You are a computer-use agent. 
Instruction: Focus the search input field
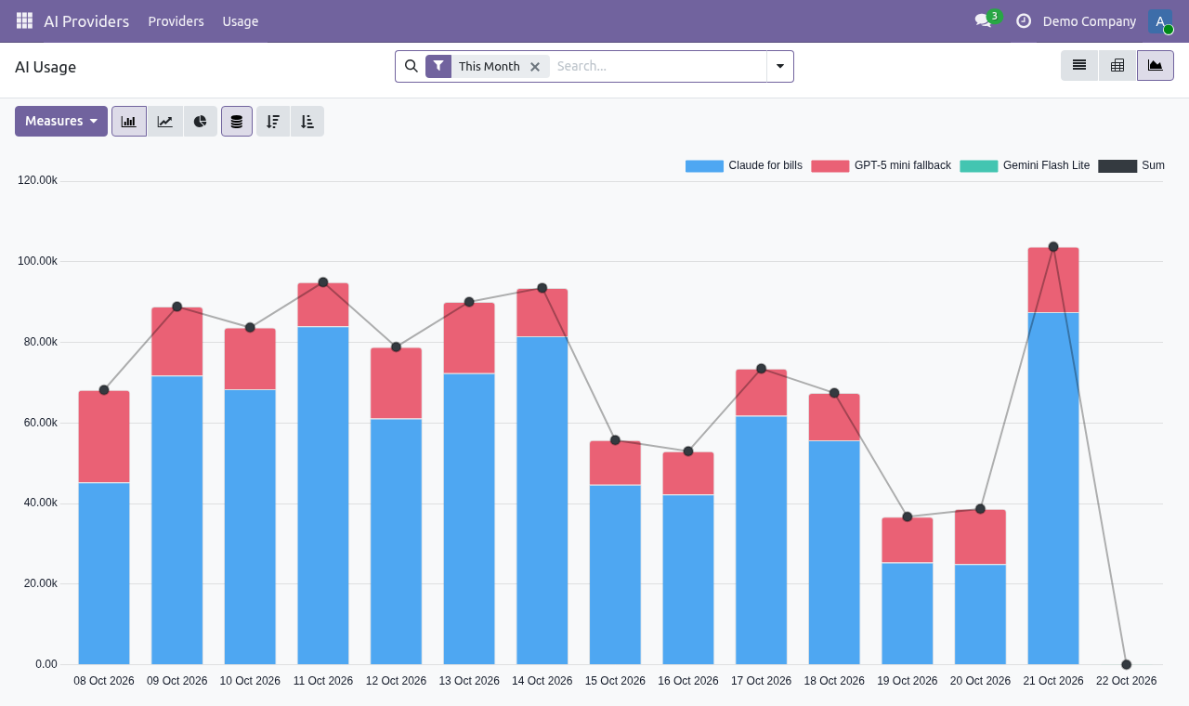click(x=658, y=66)
